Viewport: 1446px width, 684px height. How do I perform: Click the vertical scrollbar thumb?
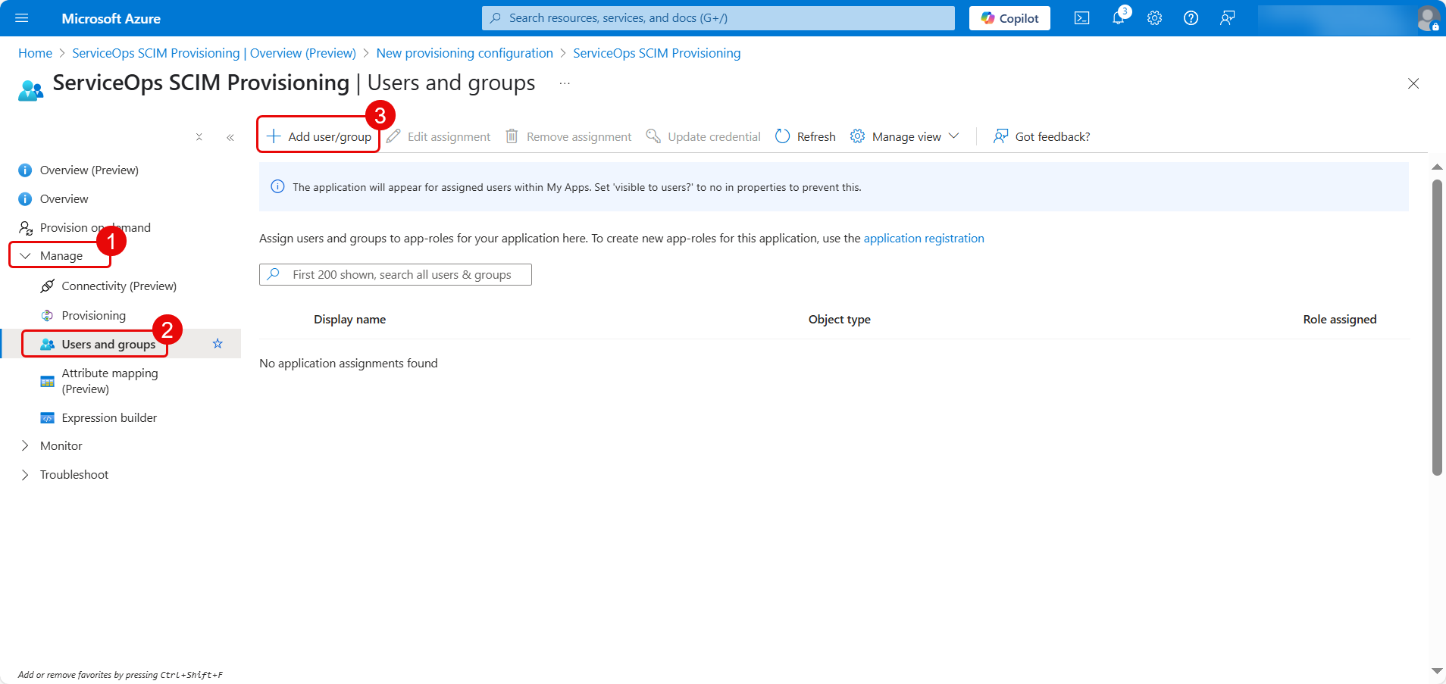[x=1436, y=327]
